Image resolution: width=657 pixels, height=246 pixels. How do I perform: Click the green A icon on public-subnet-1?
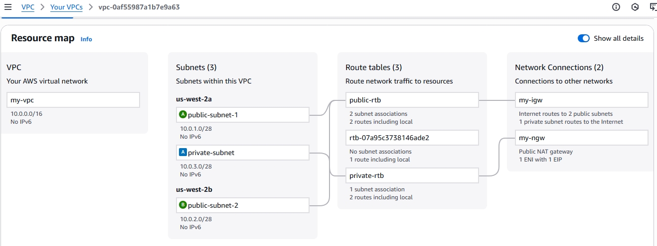(182, 115)
